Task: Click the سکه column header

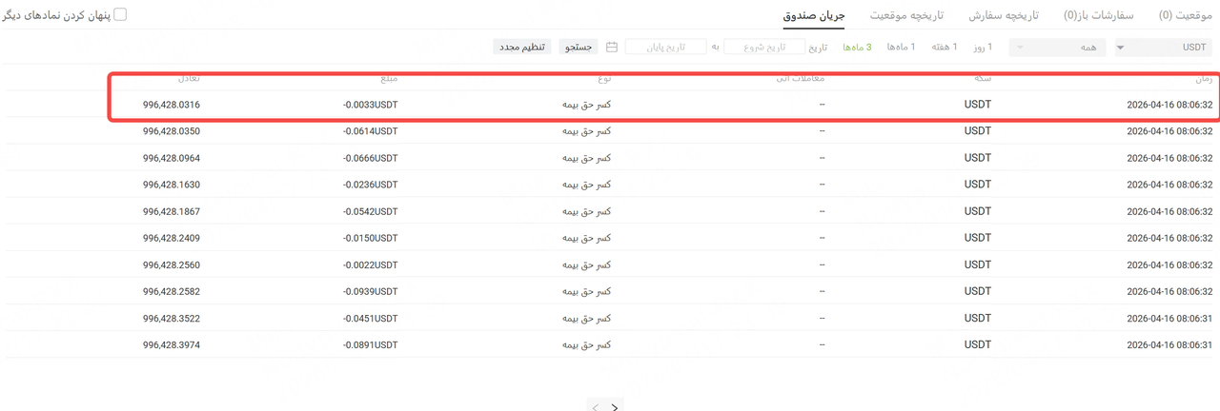Action: [x=983, y=79]
